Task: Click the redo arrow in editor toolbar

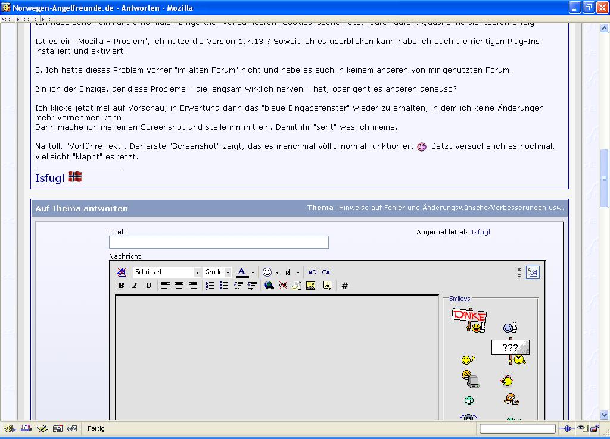Action: (x=326, y=272)
